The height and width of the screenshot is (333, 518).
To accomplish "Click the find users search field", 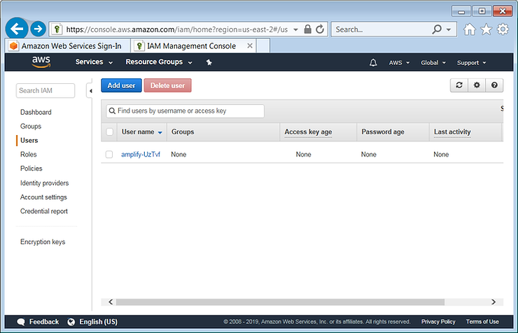I will click(x=185, y=111).
